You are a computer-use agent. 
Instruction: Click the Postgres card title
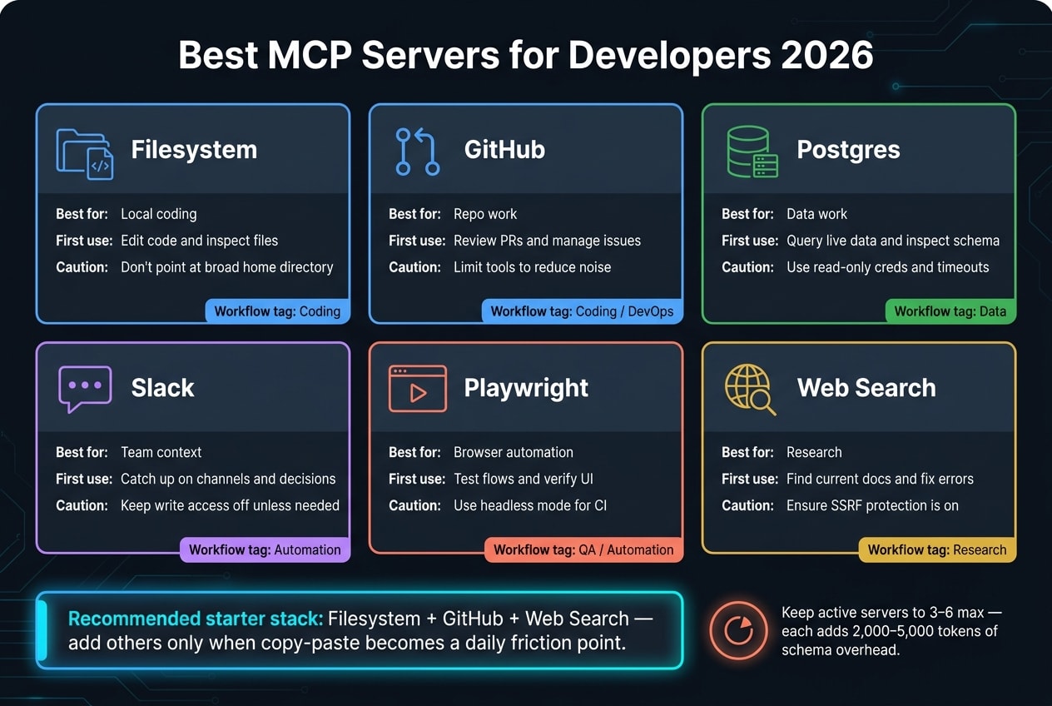848,150
